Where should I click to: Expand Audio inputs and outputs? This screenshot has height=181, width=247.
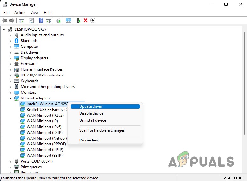click(10, 35)
